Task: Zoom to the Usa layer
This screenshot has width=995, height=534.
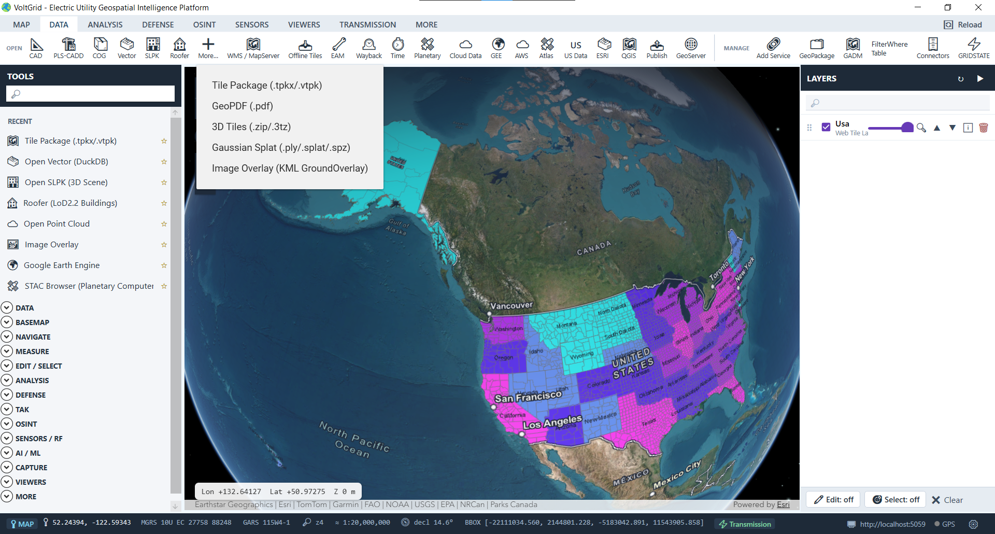Action: point(921,128)
